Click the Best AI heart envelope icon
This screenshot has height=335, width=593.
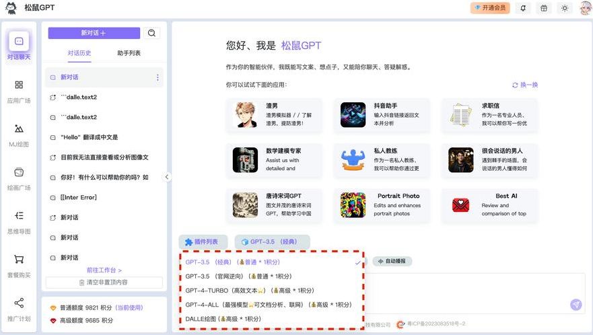coord(460,205)
